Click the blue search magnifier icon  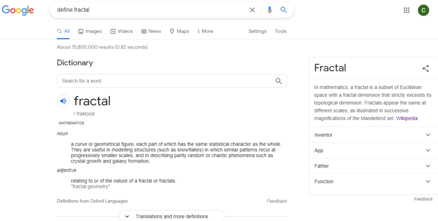coord(284,10)
